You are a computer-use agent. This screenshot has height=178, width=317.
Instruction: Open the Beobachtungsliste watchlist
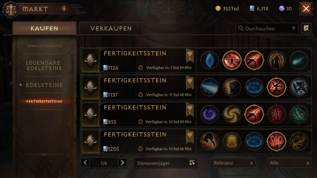point(44,46)
